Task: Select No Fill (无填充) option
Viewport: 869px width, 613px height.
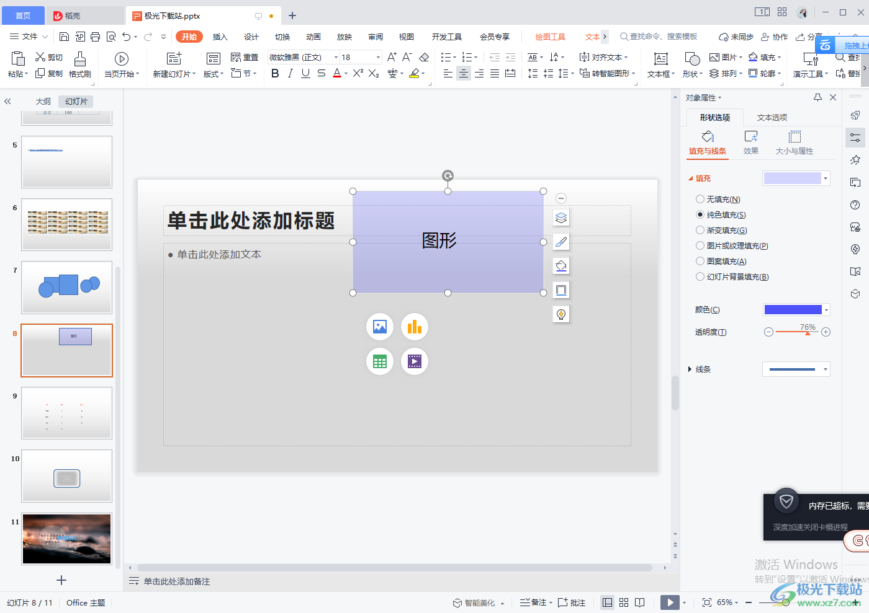Action: 718,200
